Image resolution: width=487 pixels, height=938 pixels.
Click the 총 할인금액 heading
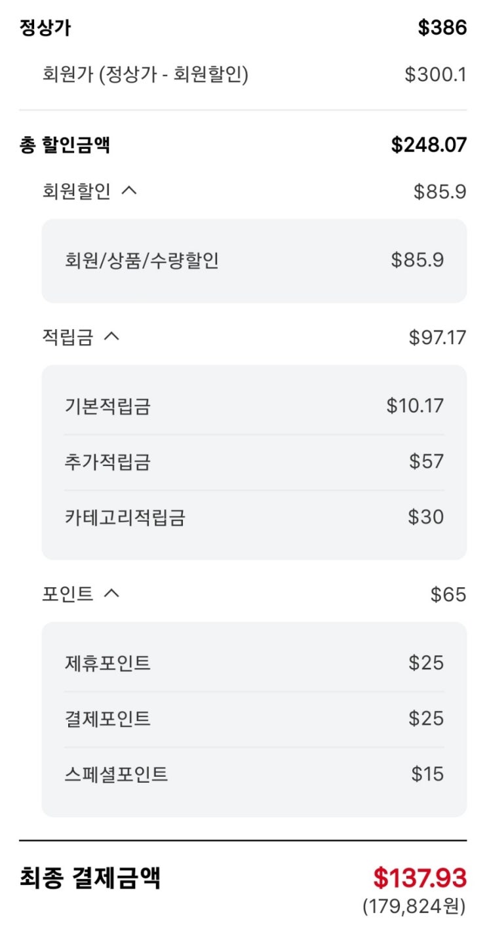[x=65, y=145]
